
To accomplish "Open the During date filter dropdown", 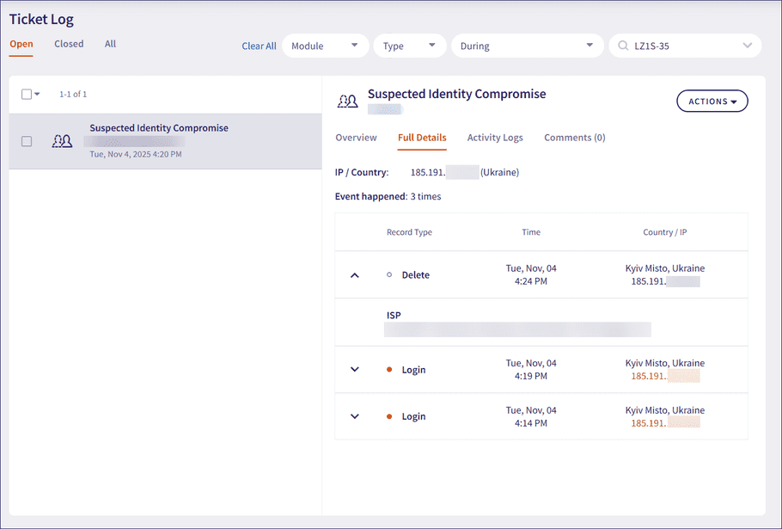I will point(526,46).
